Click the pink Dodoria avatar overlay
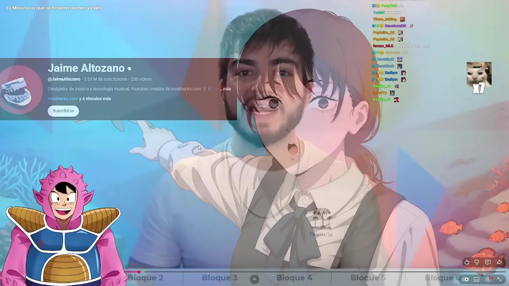Image resolution: width=509 pixels, height=286 pixels. [x=64, y=226]
